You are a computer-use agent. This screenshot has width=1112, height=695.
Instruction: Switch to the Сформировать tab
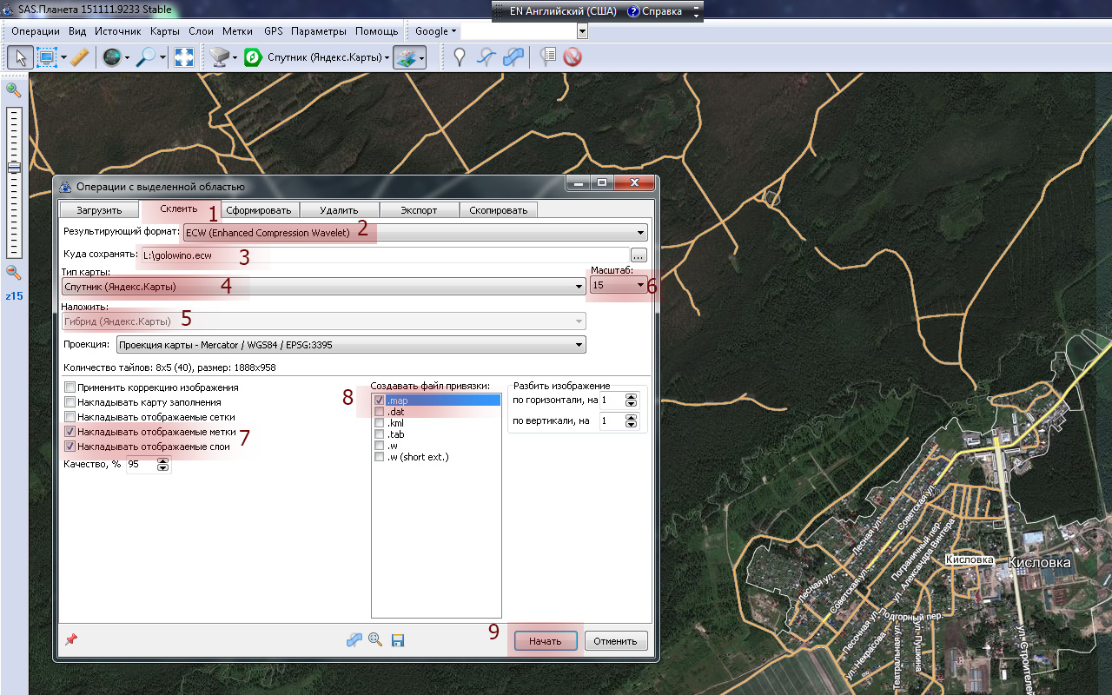(x=261, y=210)
